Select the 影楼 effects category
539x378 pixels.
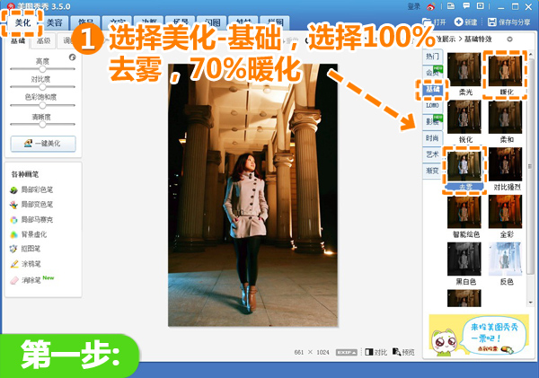pos(432,121)
